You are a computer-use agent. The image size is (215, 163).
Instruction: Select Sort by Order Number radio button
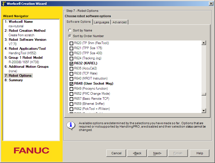pyautogui.click(x=70, y=36)
